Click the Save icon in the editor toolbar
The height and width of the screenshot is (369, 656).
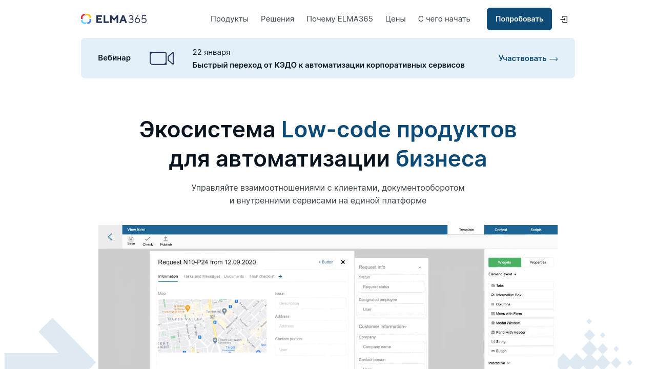point(131,240)
